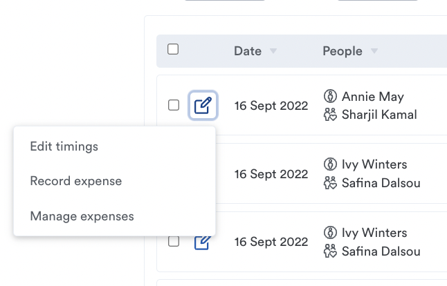Click the client icon beside Annie May
This screenshot has width=447, height=286.
click(330, 96)
